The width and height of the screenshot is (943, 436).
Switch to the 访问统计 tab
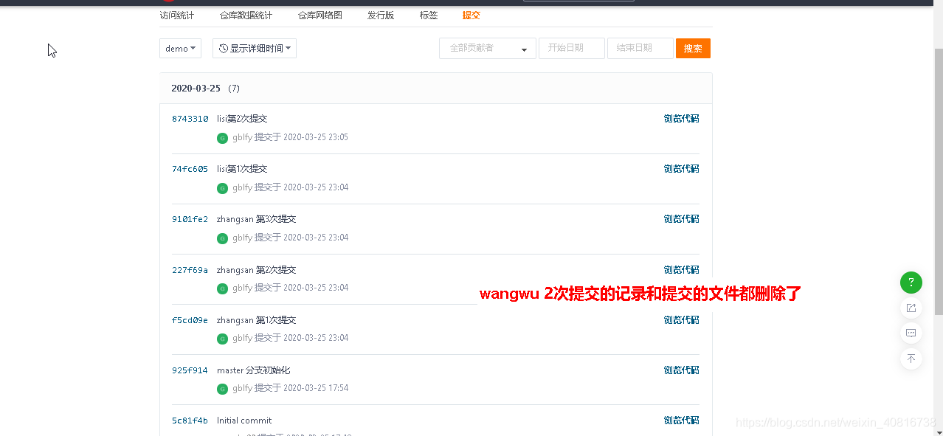(x=177, y=15)
